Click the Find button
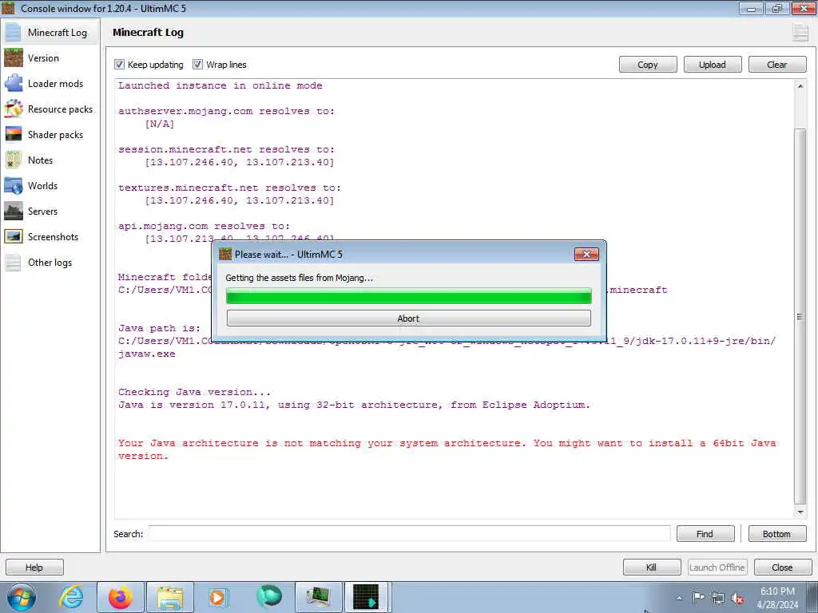Screen dimensions: 818x613 [x=705, y=534]
